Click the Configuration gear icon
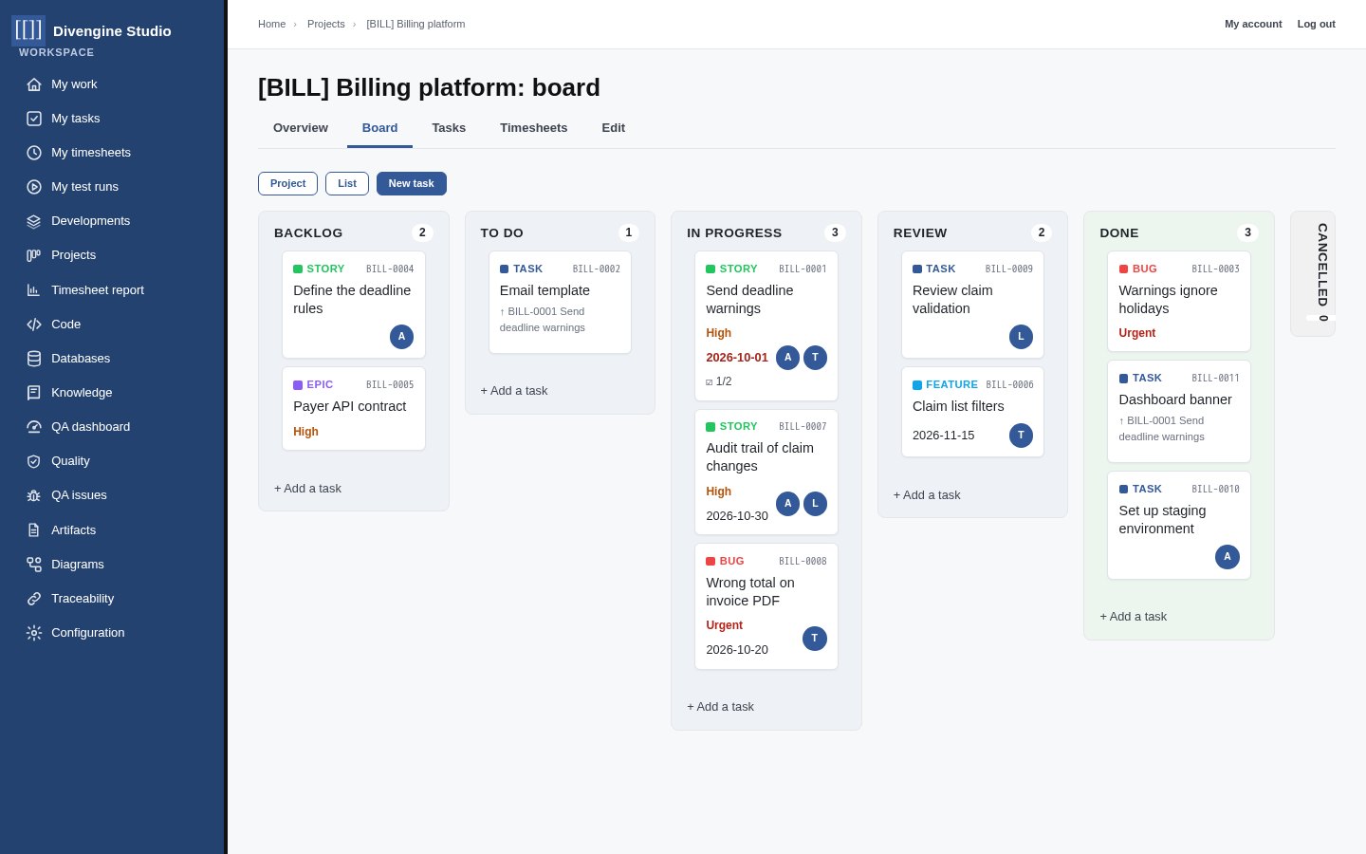The width and height of the screenshot is (1366, 854). [x=34, y=633]
